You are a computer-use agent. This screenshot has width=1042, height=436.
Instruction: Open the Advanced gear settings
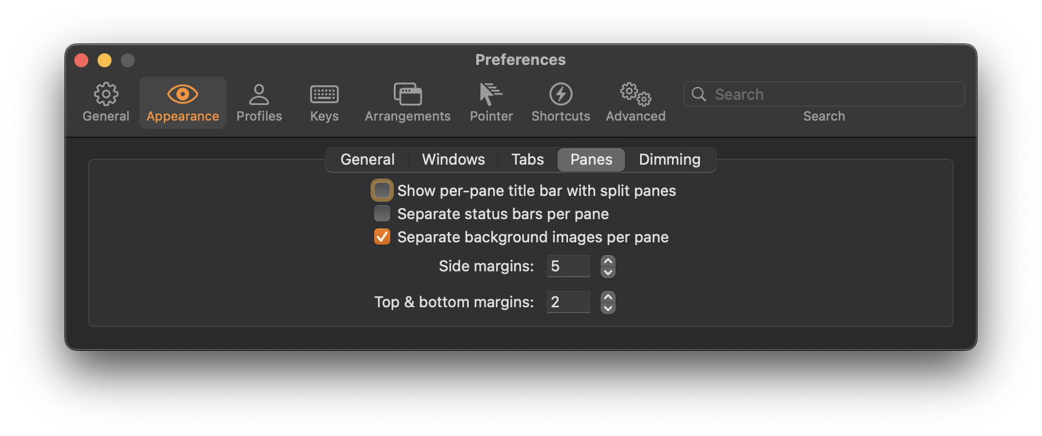point(635,102)
